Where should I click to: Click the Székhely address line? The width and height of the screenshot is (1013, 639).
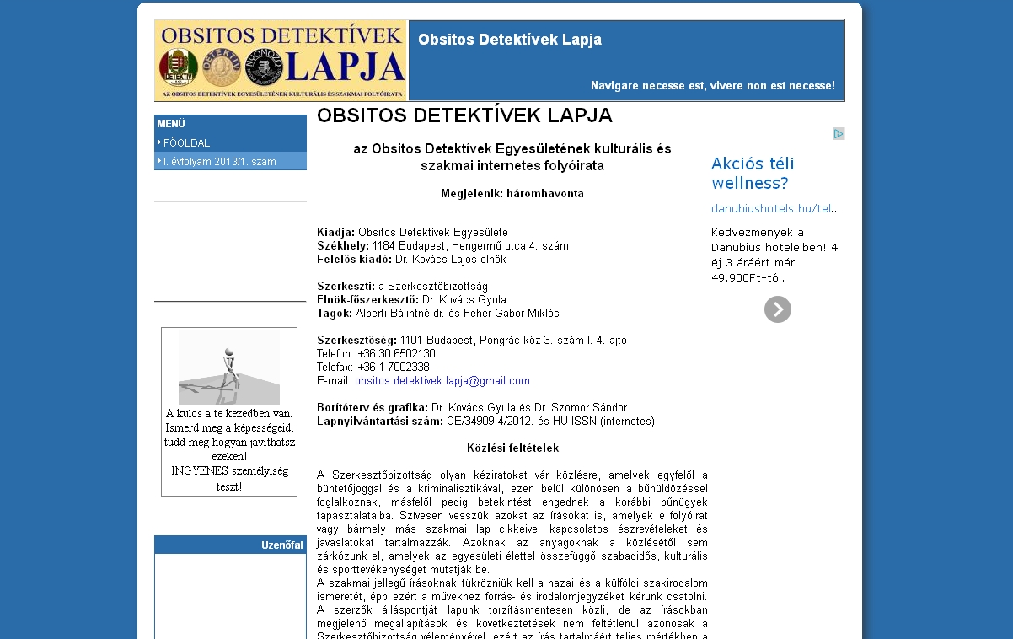[x=442, y=246]
